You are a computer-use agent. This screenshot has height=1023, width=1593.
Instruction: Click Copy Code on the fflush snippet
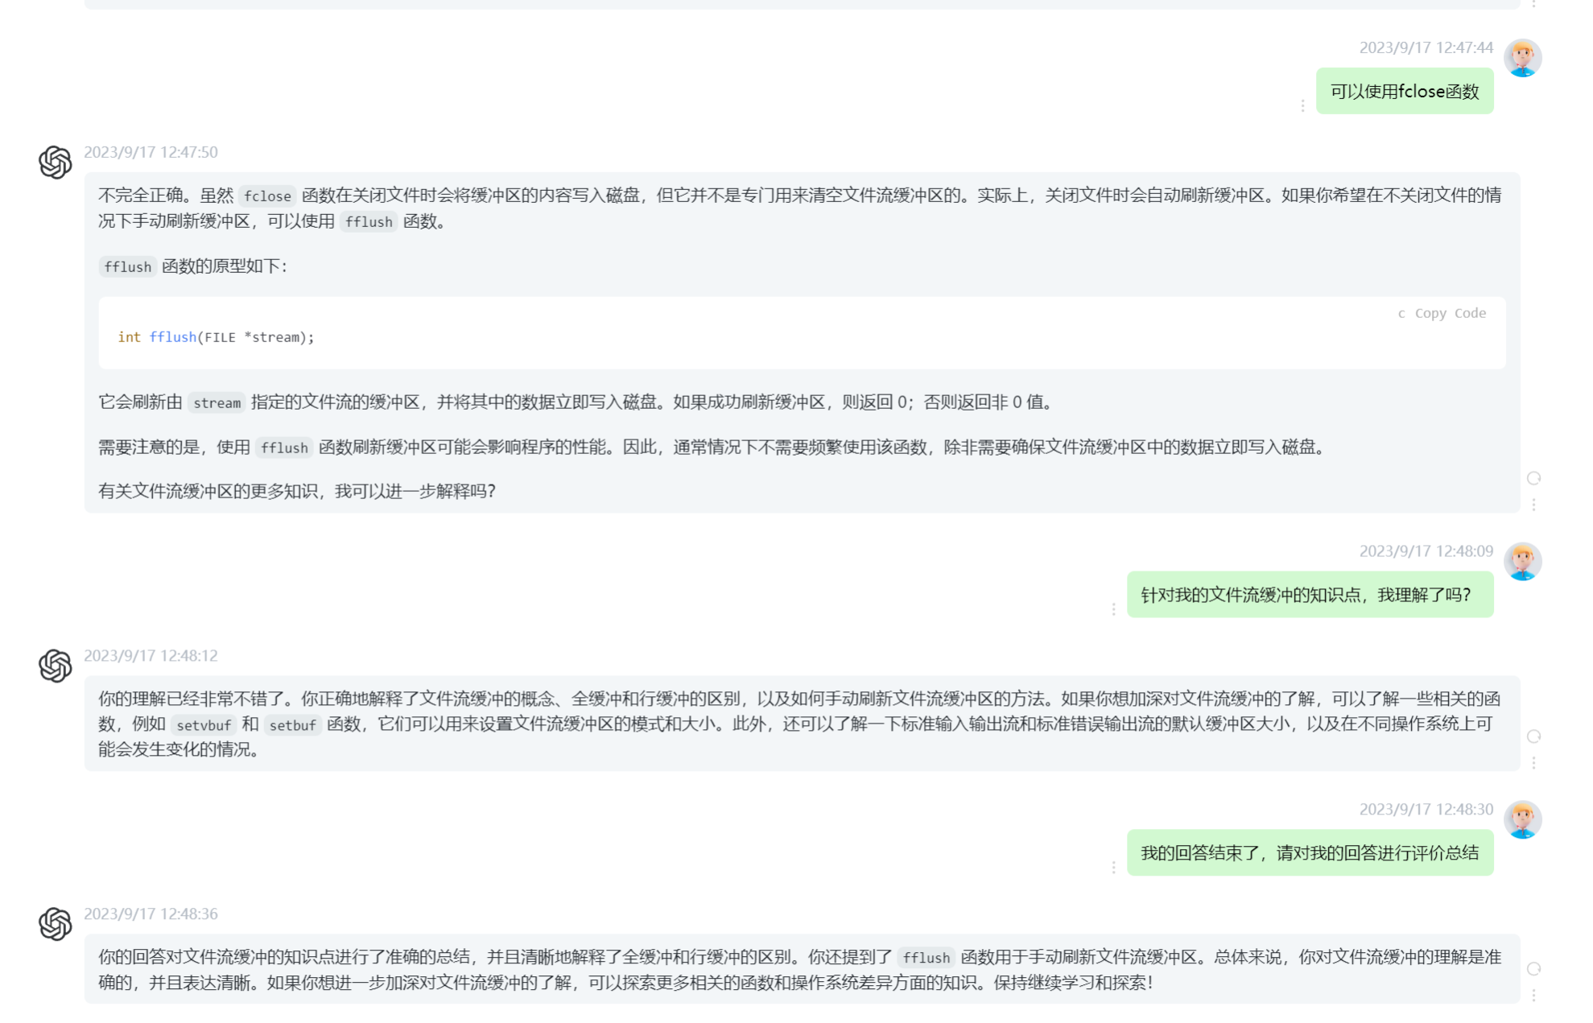(1450, 313)
